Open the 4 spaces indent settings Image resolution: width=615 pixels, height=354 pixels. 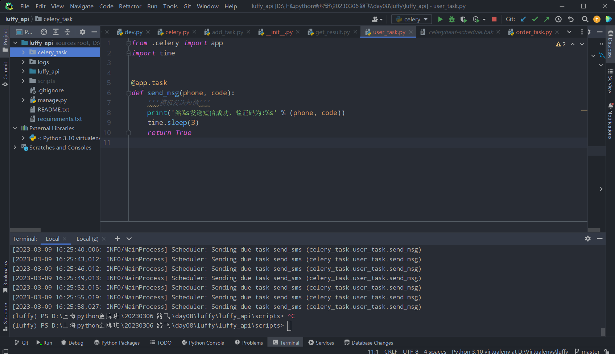tap(435, 351)
